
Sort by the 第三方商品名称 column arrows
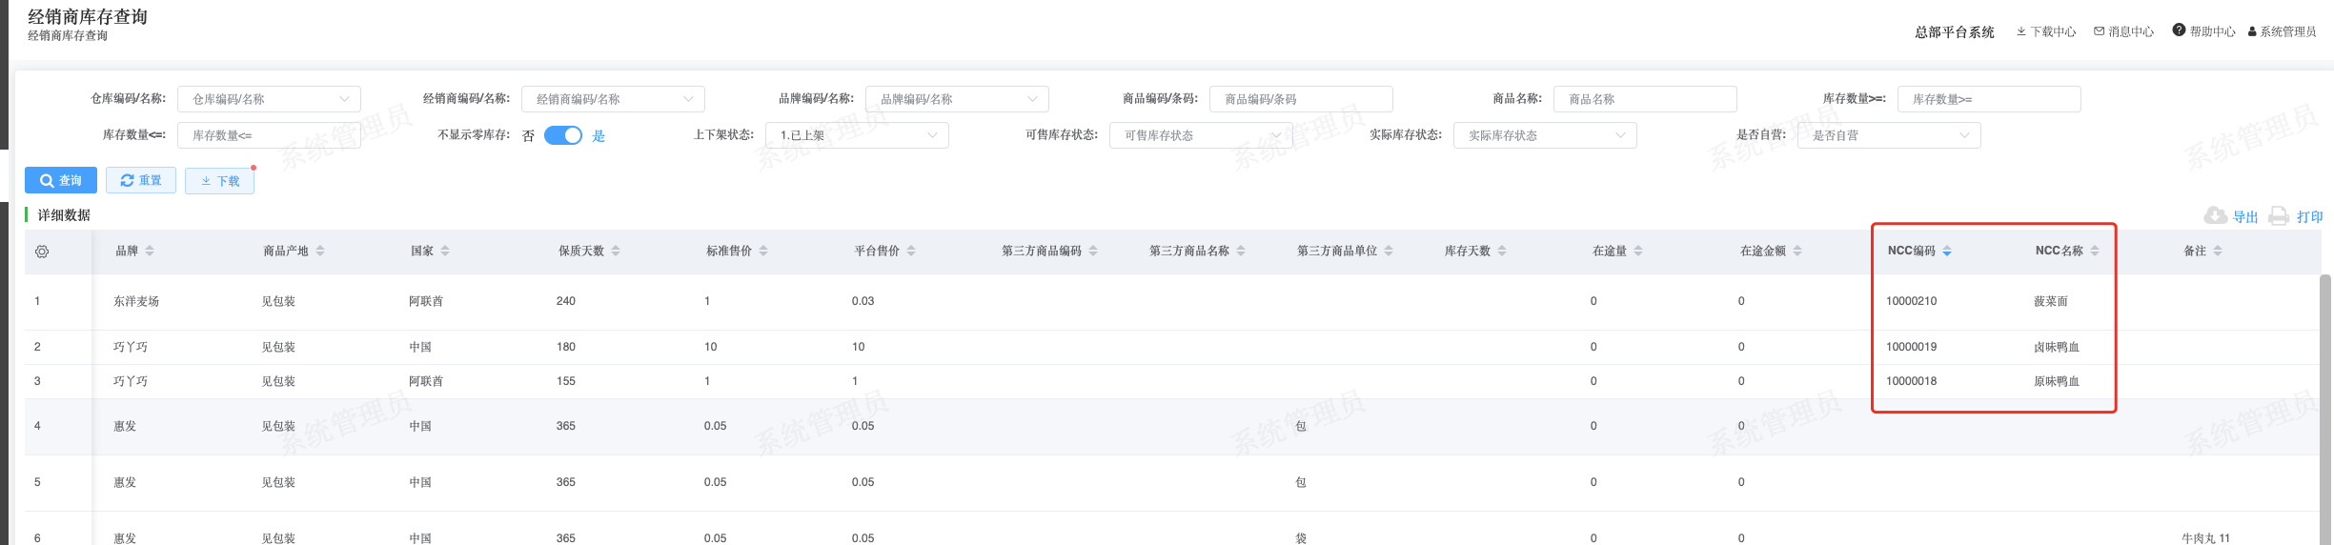tap(1241, 251)
